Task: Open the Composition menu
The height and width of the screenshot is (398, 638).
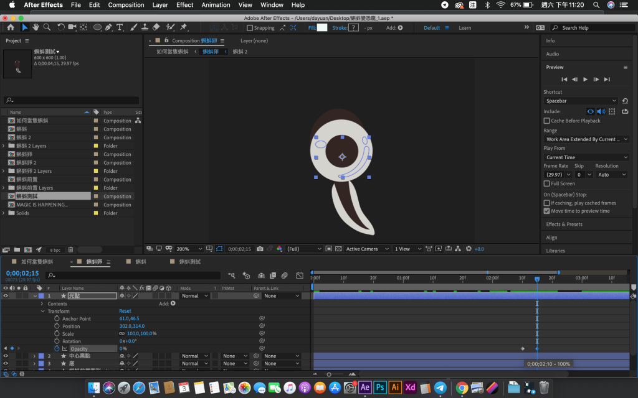Action: coord(126,5)
